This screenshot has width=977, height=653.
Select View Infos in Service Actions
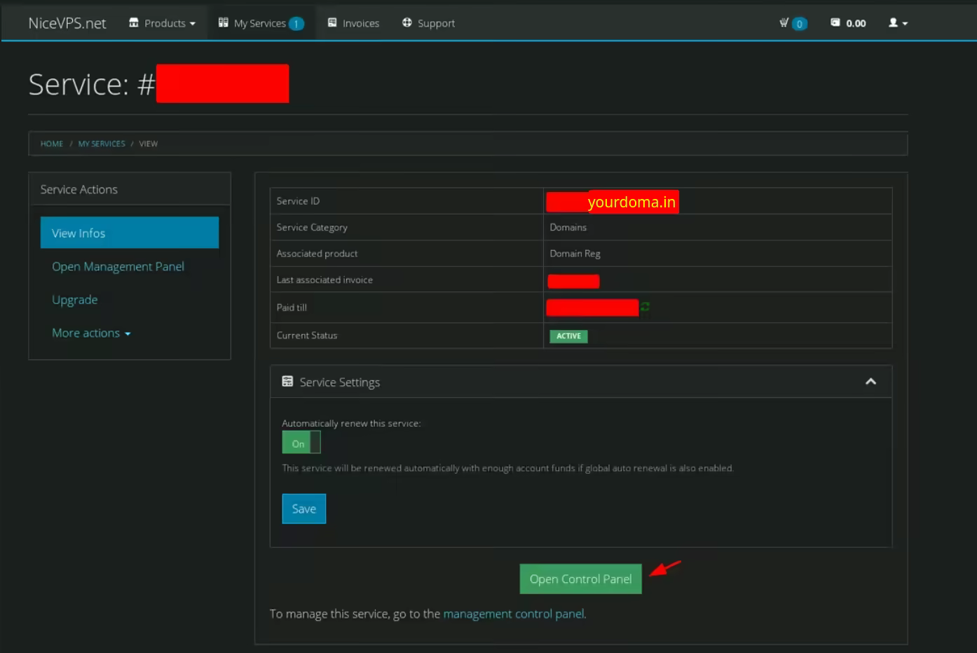129,233
